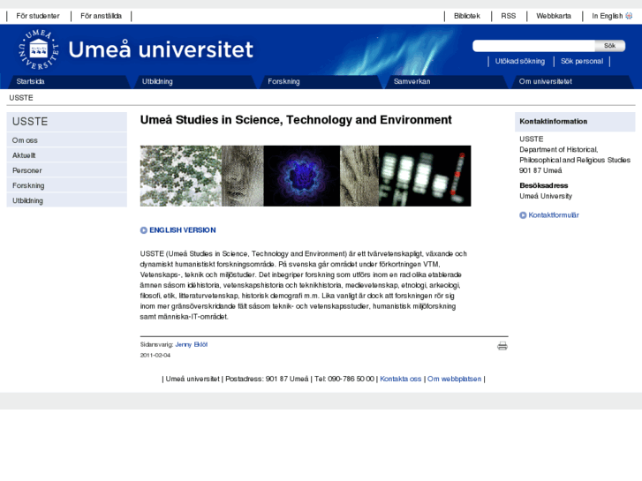Open Sök personal staff search
642x481 pixels.
click(x=582, y=61)
